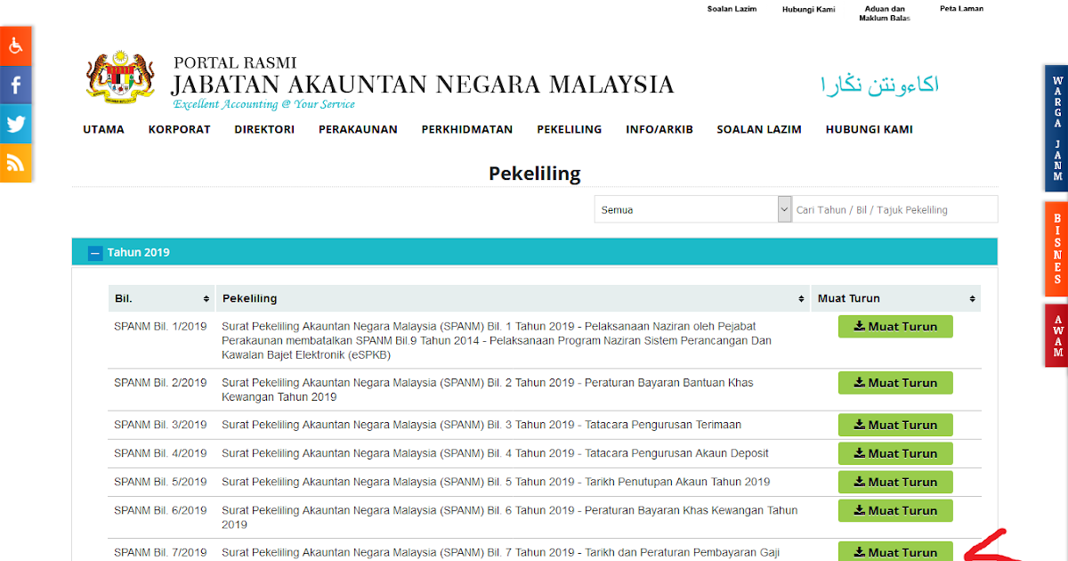Download SPANM Bil. 3/2019 via Muat Turun
1068x561 pixels.
point(895,425)
